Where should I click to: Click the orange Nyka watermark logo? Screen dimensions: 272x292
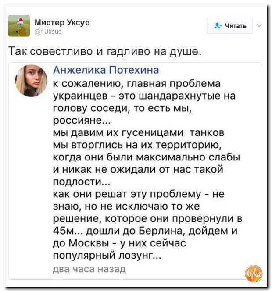pyautogui.click(x=254, y=274)
